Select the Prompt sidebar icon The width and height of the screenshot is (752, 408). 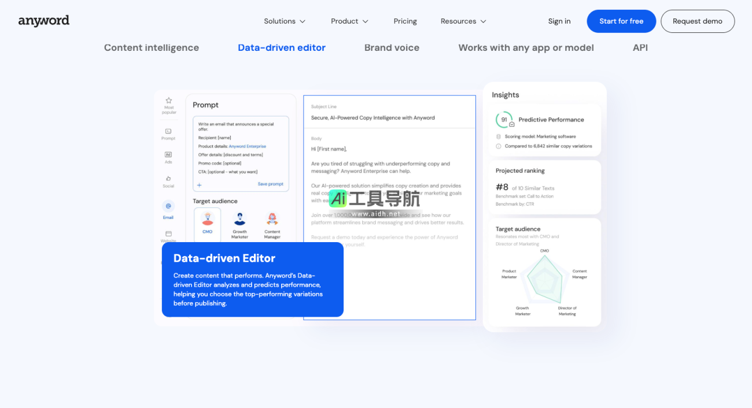[x=168, y=132]
